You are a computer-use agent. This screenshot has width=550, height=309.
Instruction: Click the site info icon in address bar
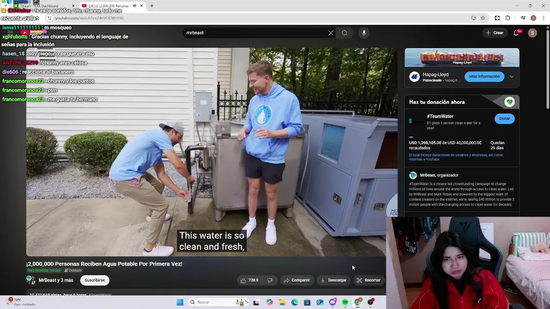49,18
